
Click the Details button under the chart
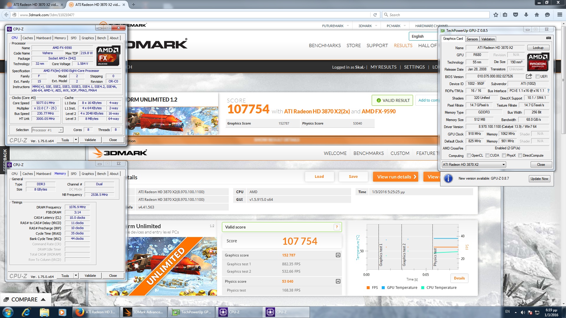coord(459,278)
